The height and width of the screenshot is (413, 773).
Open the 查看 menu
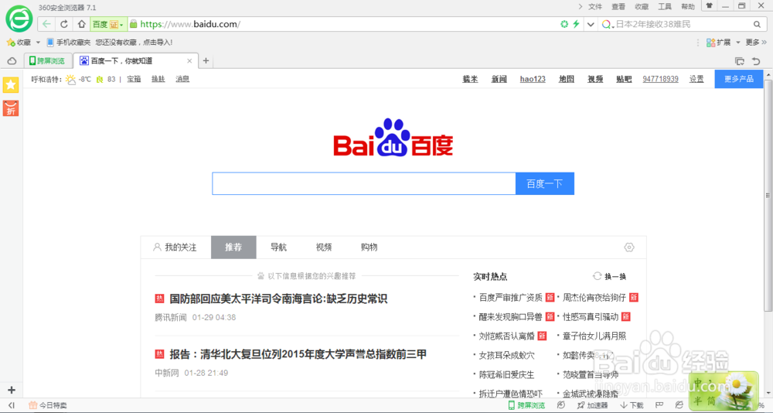618,6
